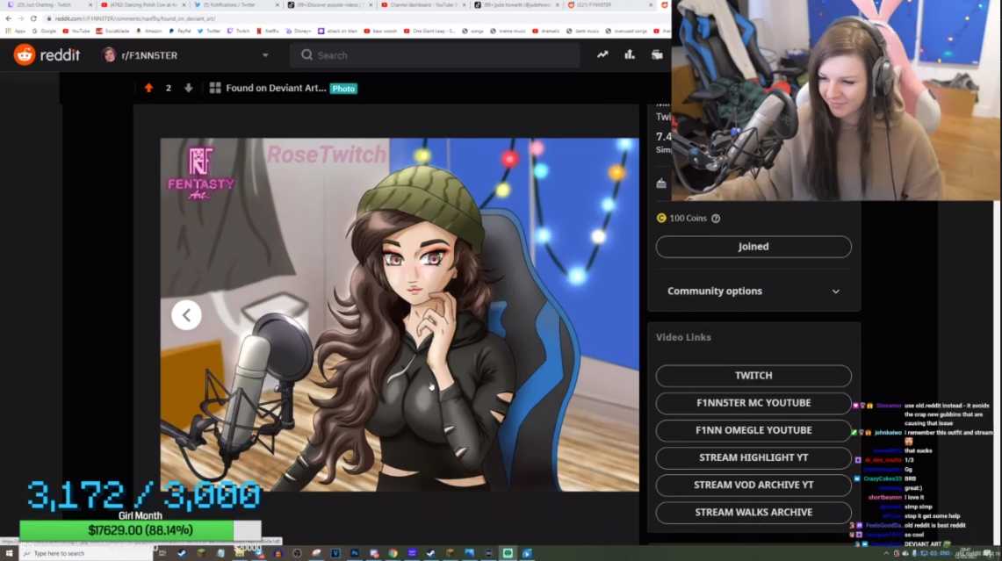1002x561 pixels.
Task: Open the Windows Start menu
Action: [9, 553]
